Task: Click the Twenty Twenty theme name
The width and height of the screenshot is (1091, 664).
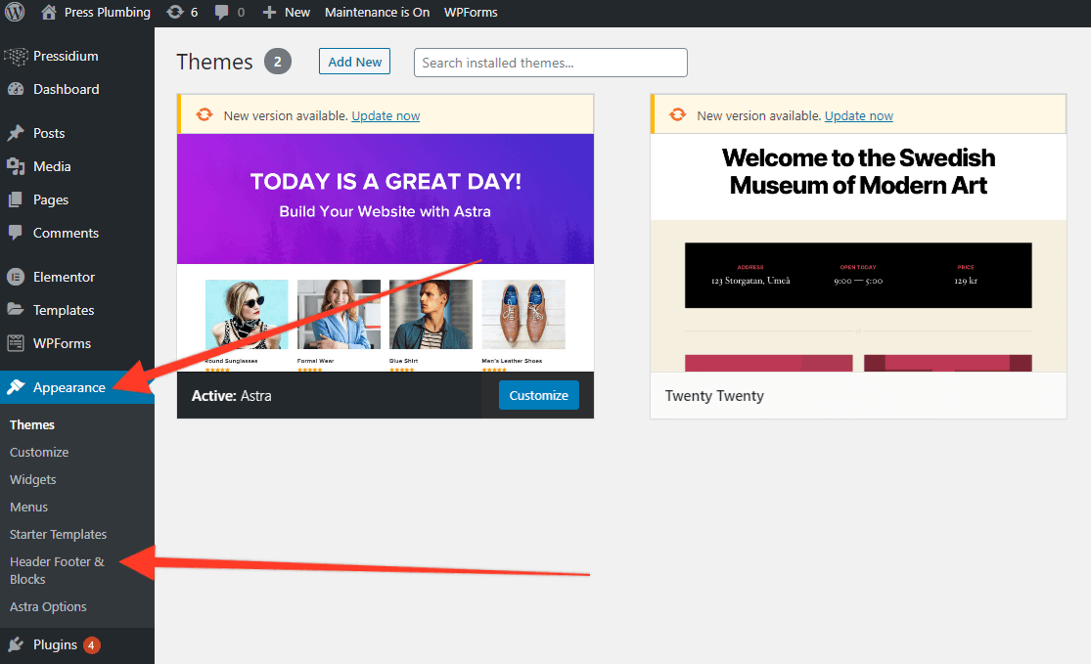Action: 714,396
